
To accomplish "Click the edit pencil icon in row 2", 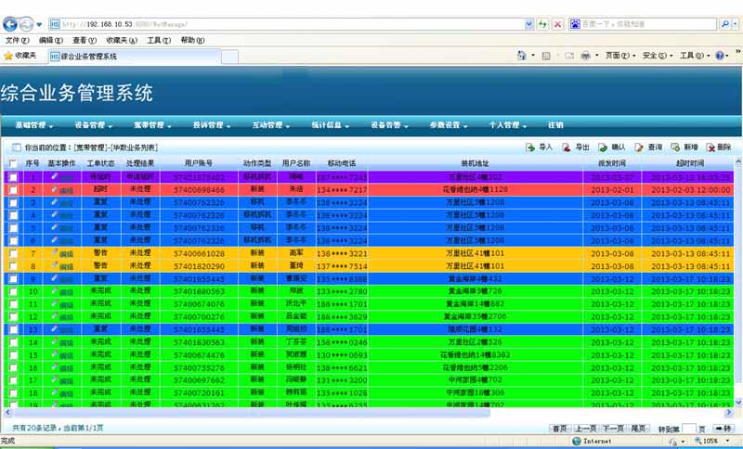I will [x=56, y=189].
